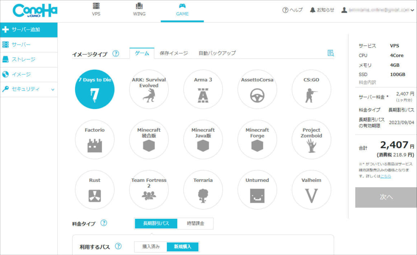This screenshot has width=417, height=255.
Task: Select the Team Fortress 2 image
Action: [149, 190]
